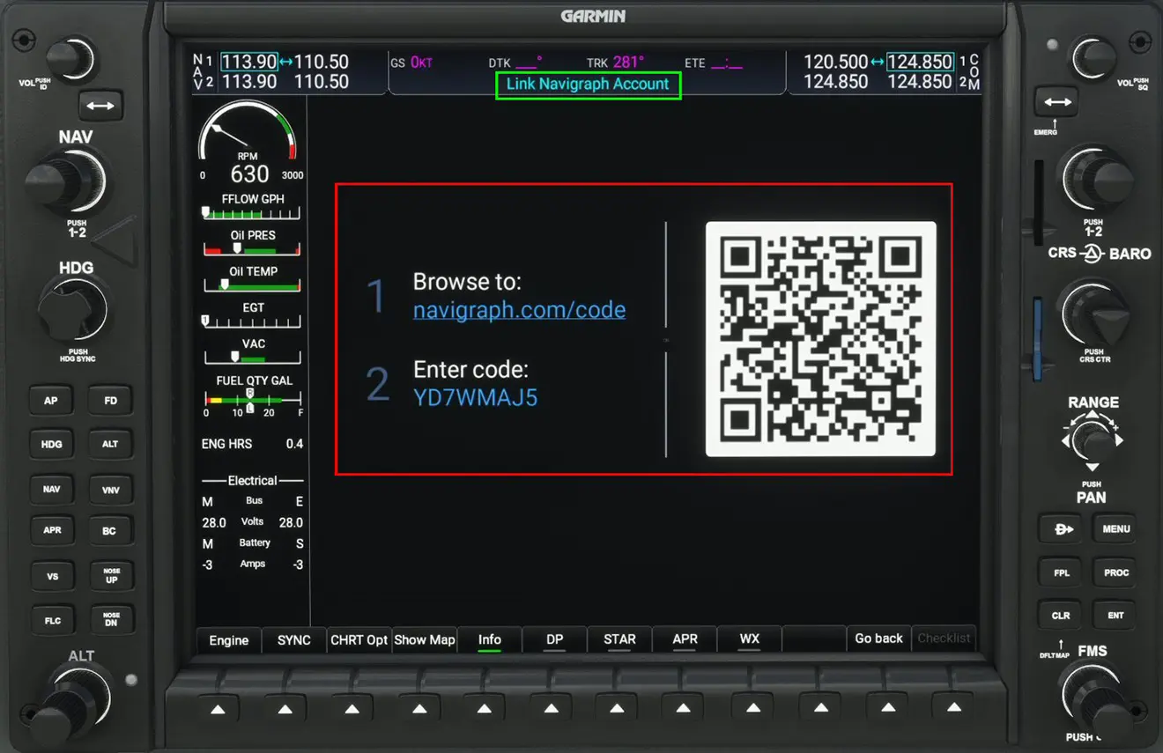Screen dimensions: 1163x753
Task: Open the CHRT Opt softkey
Action: [x=359, y=640]
